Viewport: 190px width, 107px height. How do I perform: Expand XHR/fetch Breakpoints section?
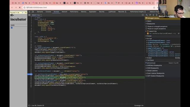[154, 65]
